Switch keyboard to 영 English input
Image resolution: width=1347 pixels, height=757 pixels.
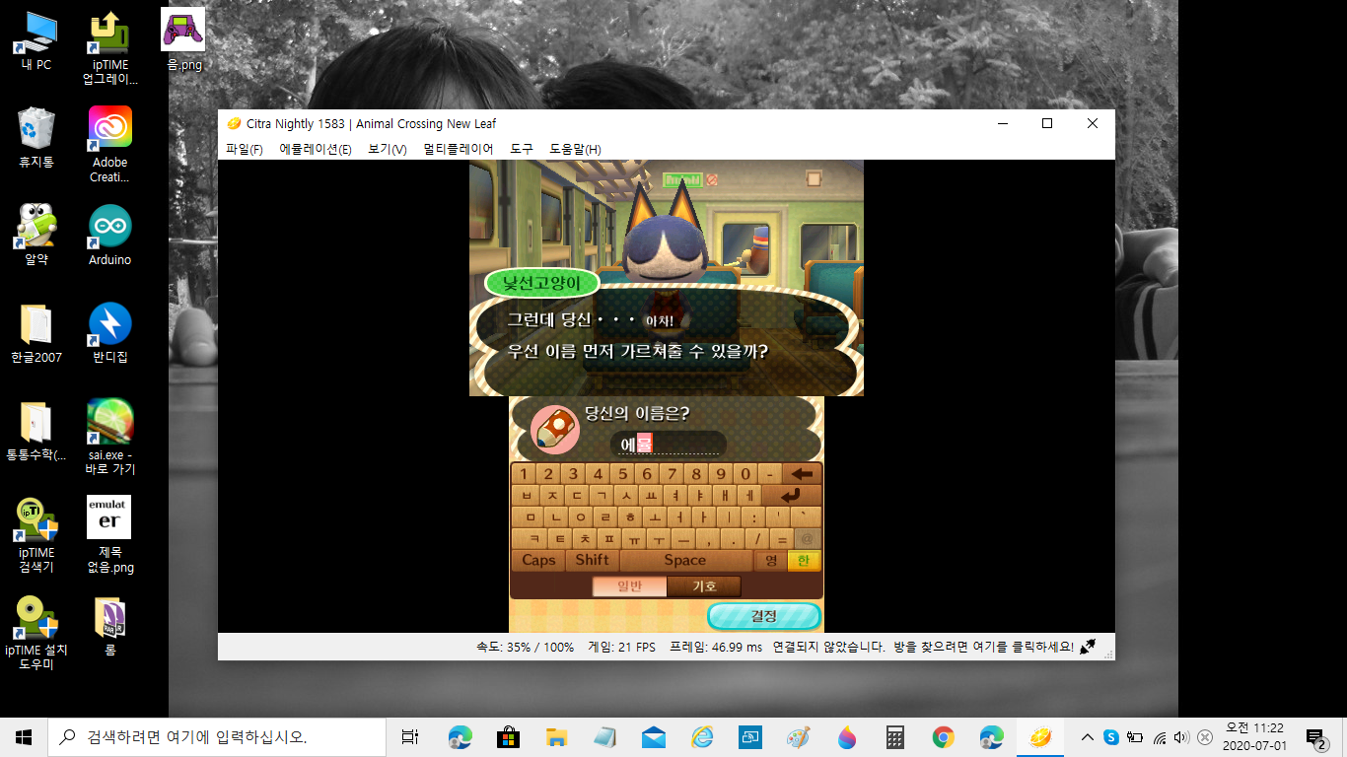771,560
